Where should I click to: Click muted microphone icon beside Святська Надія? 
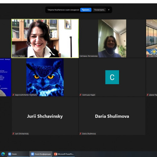(x=80, y=95)
